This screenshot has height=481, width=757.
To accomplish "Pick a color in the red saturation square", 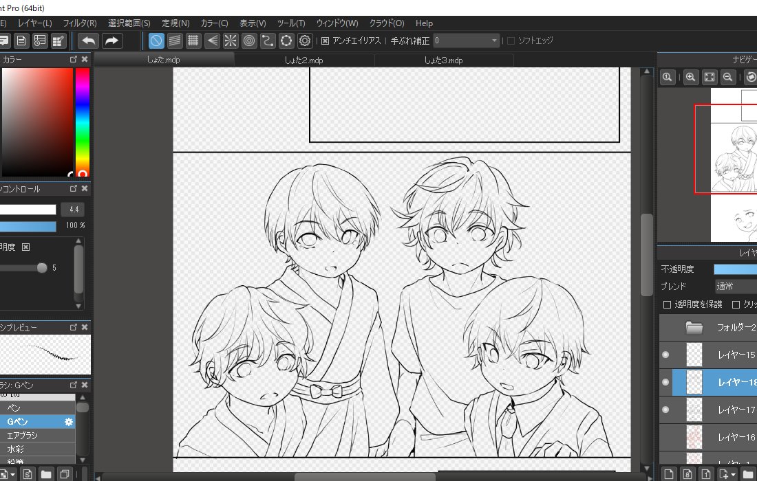I will pos(37,122).
